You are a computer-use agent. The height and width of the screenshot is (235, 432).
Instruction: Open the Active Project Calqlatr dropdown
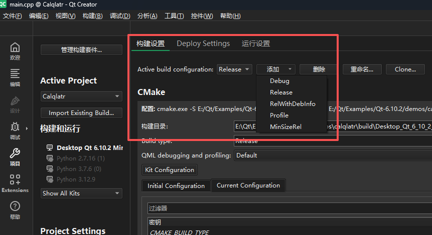[81, 96]
